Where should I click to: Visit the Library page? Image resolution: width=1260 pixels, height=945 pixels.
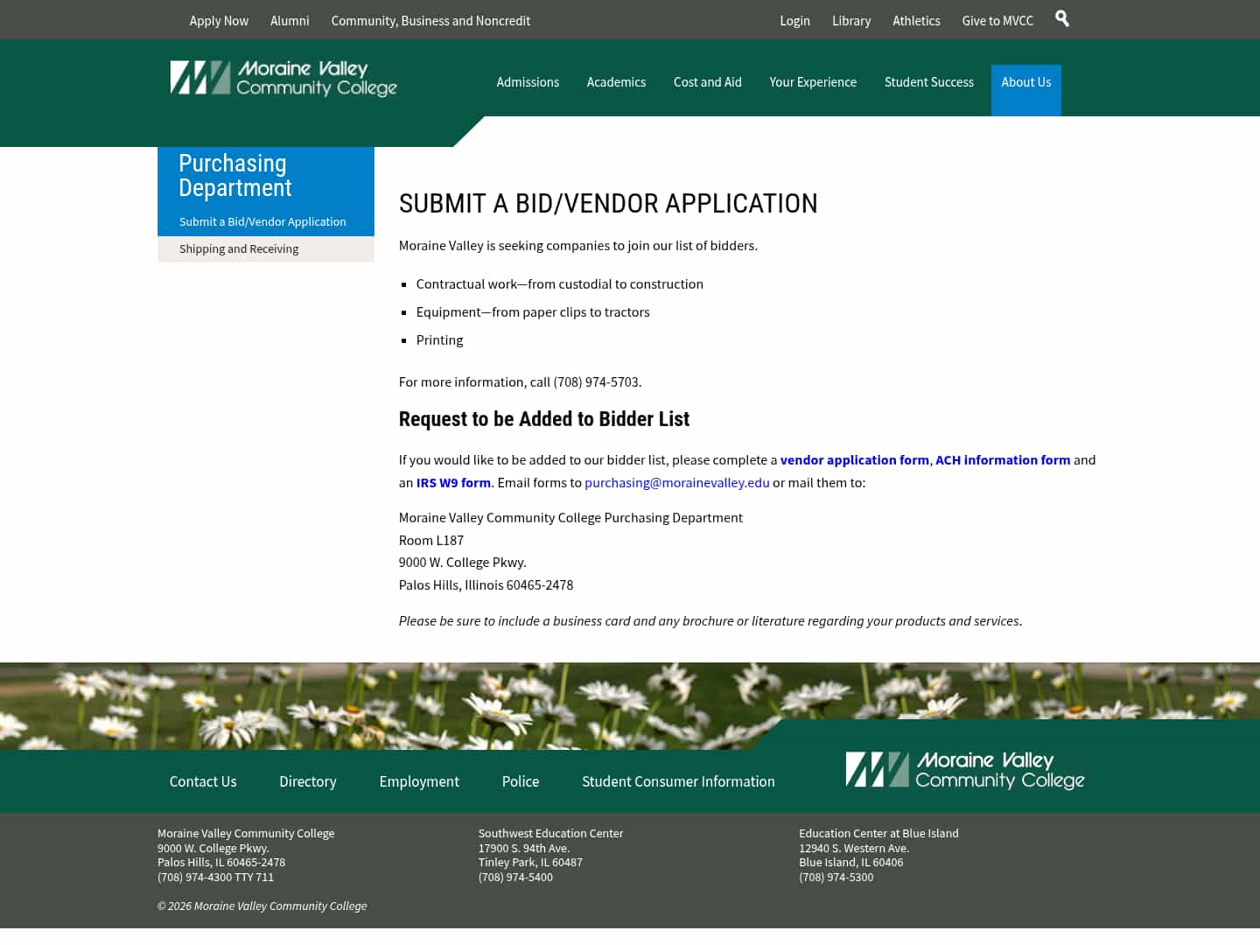click(851, 20)
